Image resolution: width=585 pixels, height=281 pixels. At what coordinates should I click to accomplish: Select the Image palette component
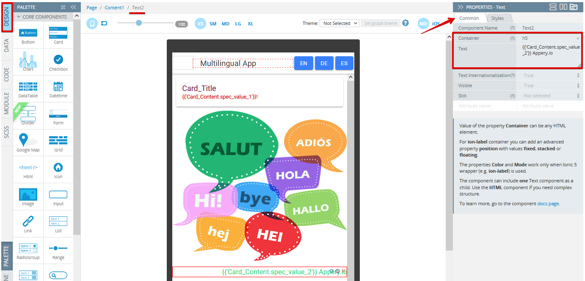point(28,197)
